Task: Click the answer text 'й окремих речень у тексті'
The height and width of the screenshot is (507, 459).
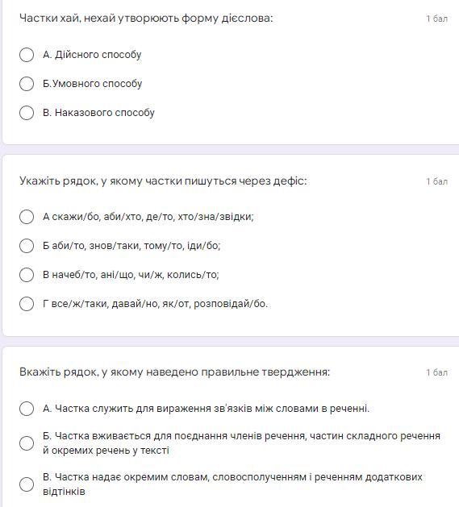Action: pos(106,451)
